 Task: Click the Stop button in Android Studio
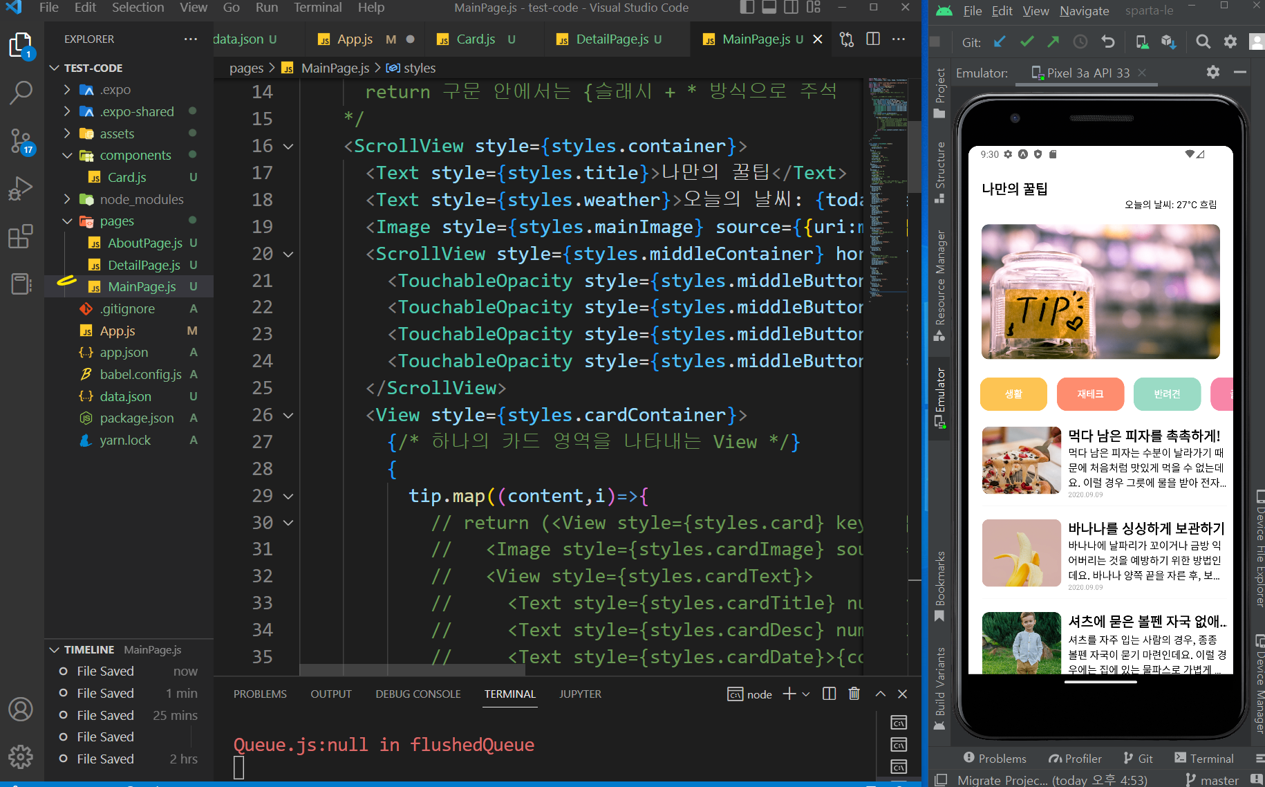click(x=935, y=42)
